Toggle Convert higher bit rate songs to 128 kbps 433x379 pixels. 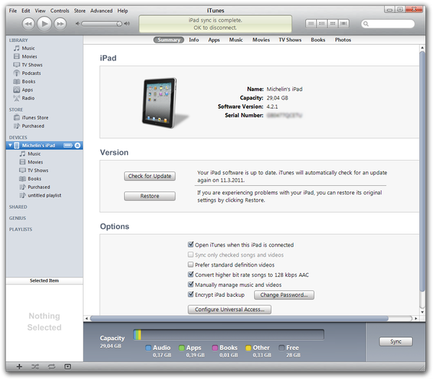(x=191, y=275)
